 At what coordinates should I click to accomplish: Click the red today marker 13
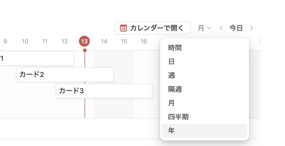[84, 42]
